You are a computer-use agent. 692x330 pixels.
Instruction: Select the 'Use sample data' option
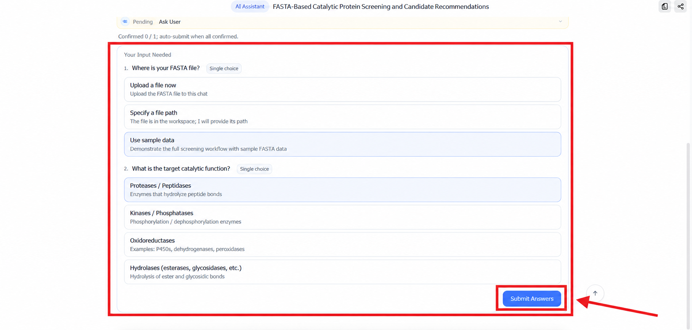point(342,144)
